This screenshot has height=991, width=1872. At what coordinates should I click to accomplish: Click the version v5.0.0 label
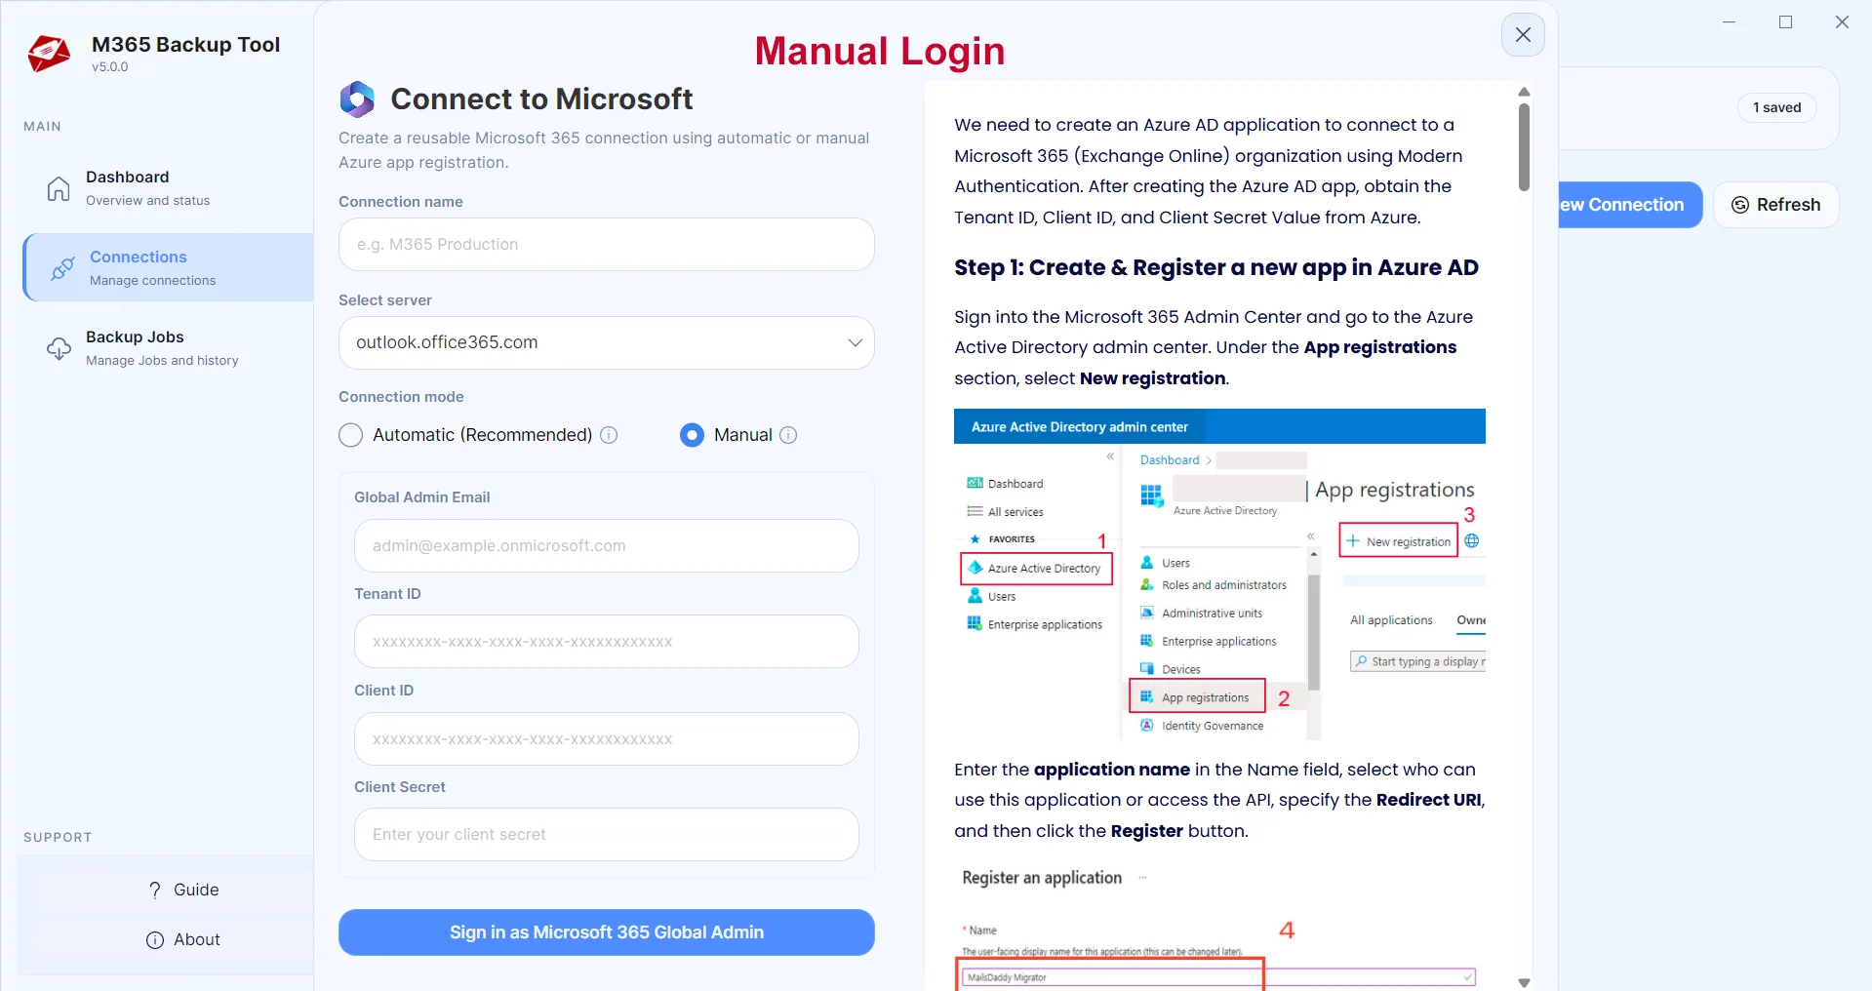click(x=110, y=67)
